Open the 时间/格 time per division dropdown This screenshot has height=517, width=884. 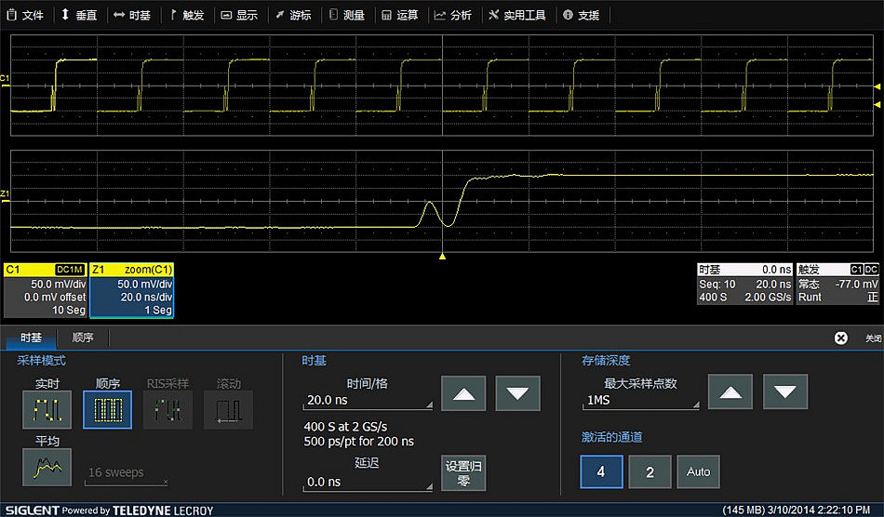[x=368, y=402]
